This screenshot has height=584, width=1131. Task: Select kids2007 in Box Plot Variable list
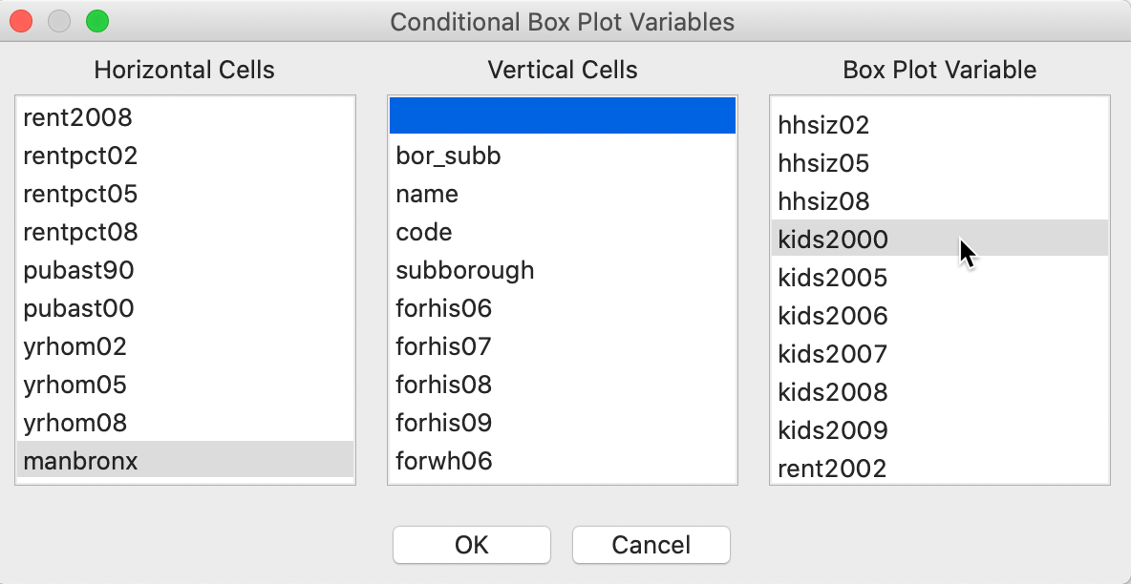tap(833, 354)
